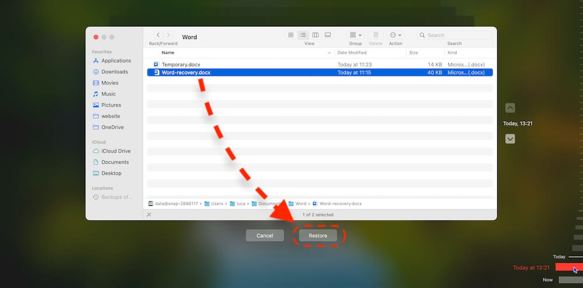Toggle the Name sort direction caret

click(329, 53)
